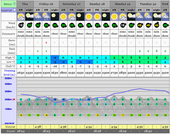Click Thursday PM wind 15 arrow icon
The height and width of the screenshot is (134, 170).
21,25
